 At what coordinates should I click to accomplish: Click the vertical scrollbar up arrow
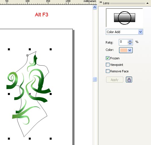pyautogui.click(x=95, y=7)
